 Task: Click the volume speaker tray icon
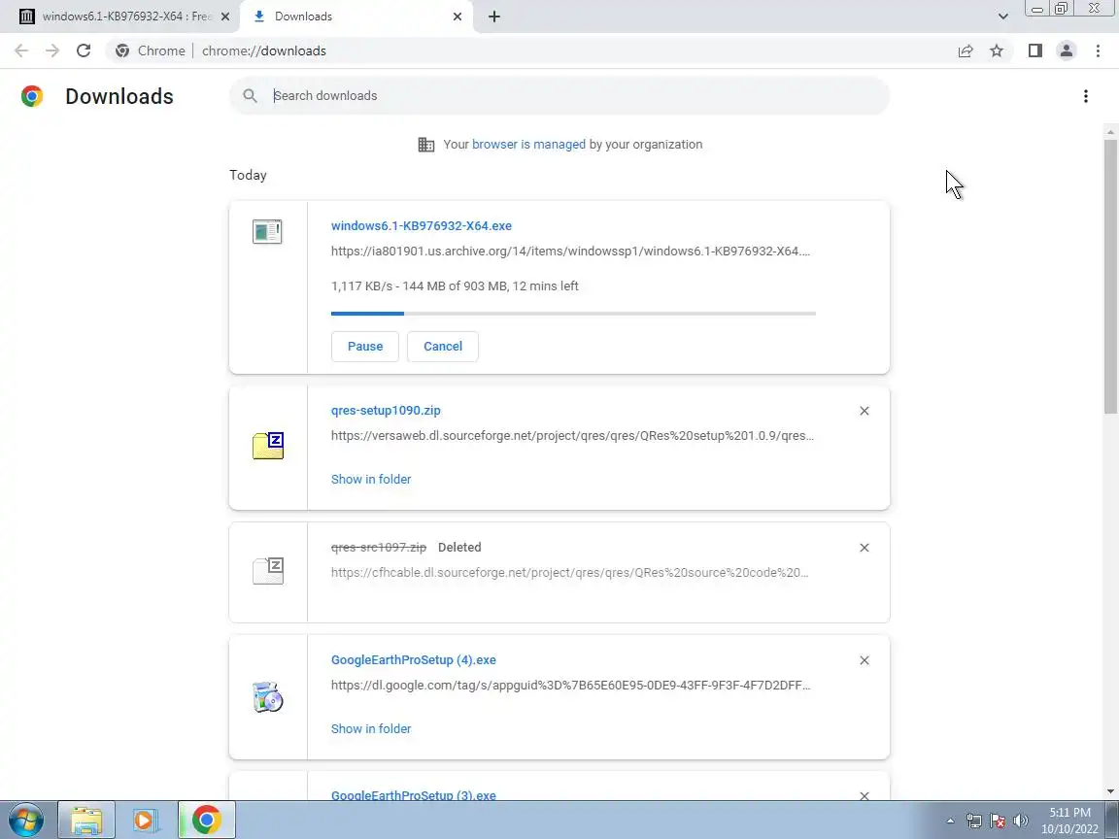[x=1021, y=821]
